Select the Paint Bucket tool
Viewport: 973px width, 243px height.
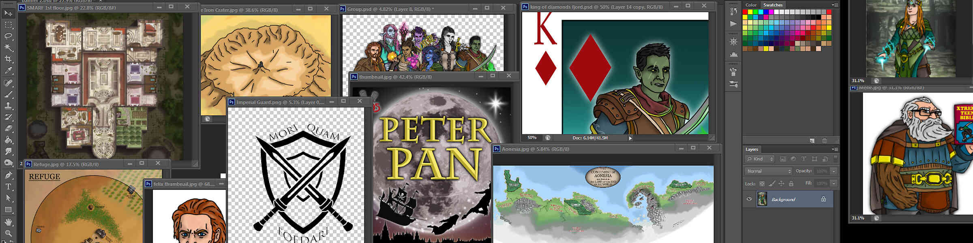coord(8,140)
